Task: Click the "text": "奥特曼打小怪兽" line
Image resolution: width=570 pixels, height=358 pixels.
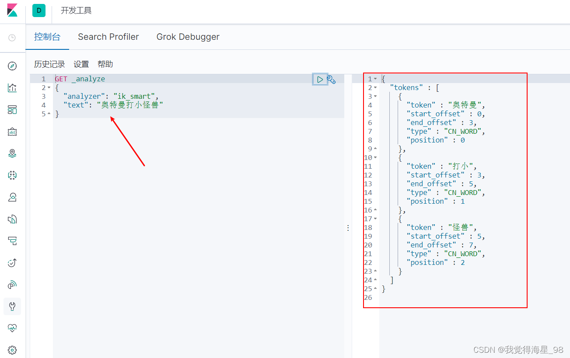Action: 113,105
